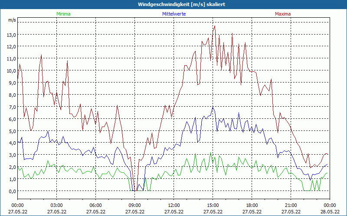This screenshot has width=347, height=216.
Task: Click the 10,0 y-axis value
Action: point(12,71)
